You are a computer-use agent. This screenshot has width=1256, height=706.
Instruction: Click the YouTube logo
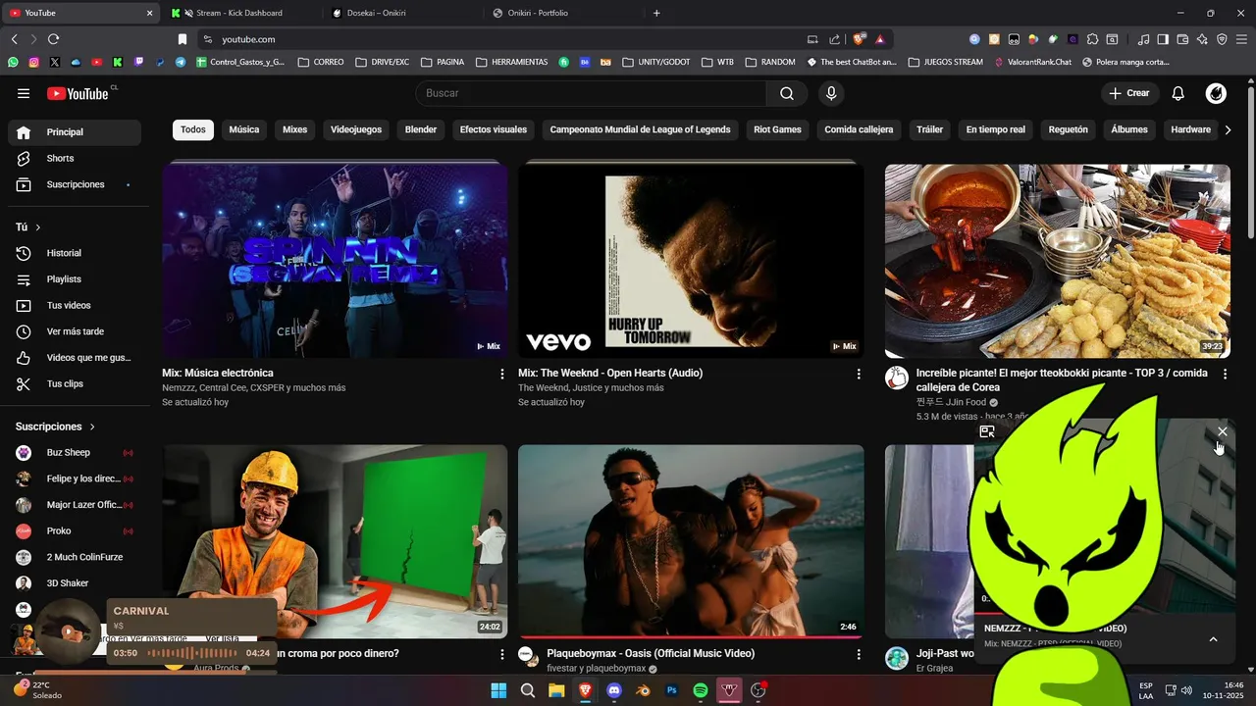[x=78, y=93]
